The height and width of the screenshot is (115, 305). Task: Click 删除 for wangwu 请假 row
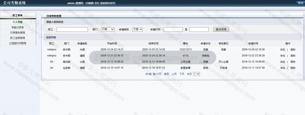coord(293,56)
